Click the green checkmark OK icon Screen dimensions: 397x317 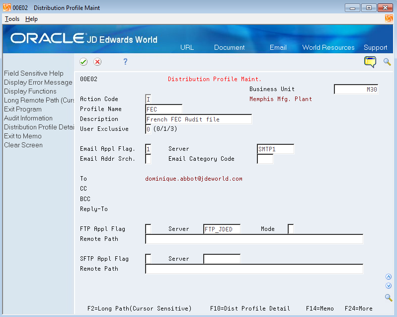click(83, 62)
